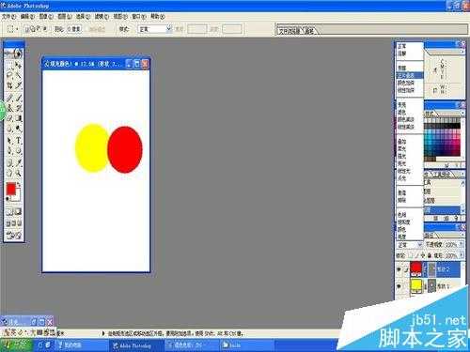Switch to 文件浏览器 tab in palette well
Screen dimensions: 470x352
coord(290,31)
